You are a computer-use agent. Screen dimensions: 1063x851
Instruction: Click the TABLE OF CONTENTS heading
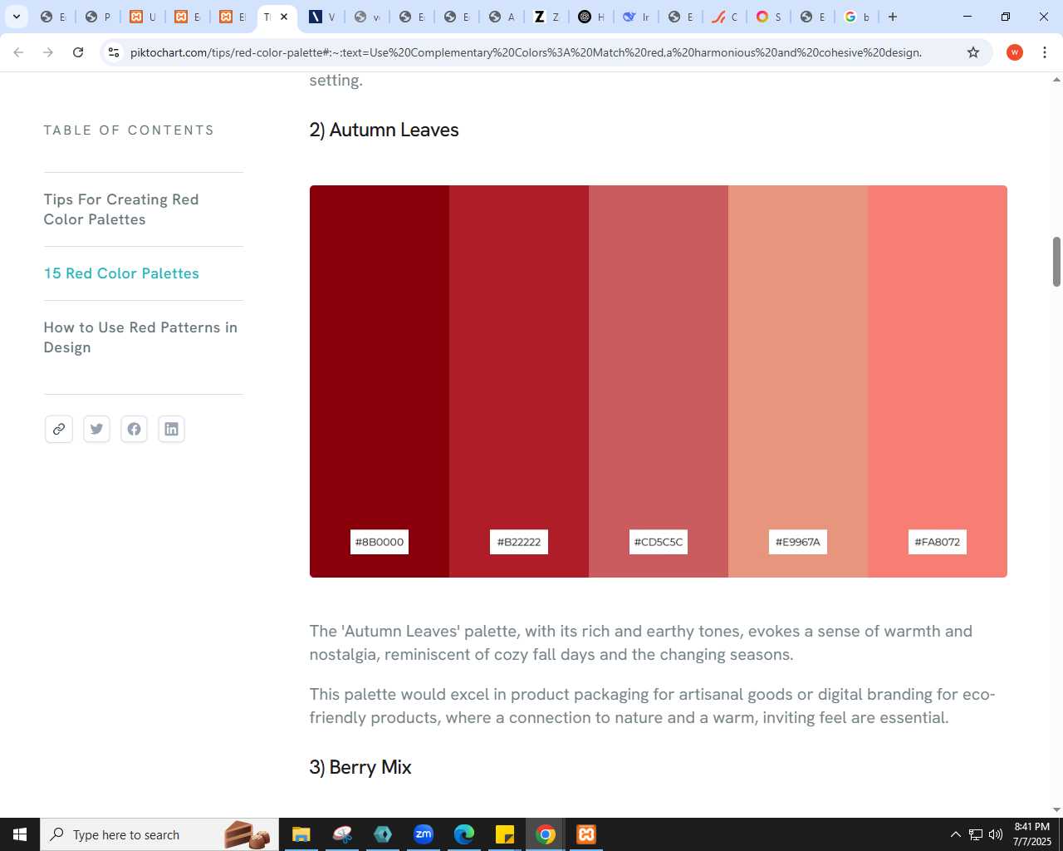pyautogui.click(x=129, y=130)
